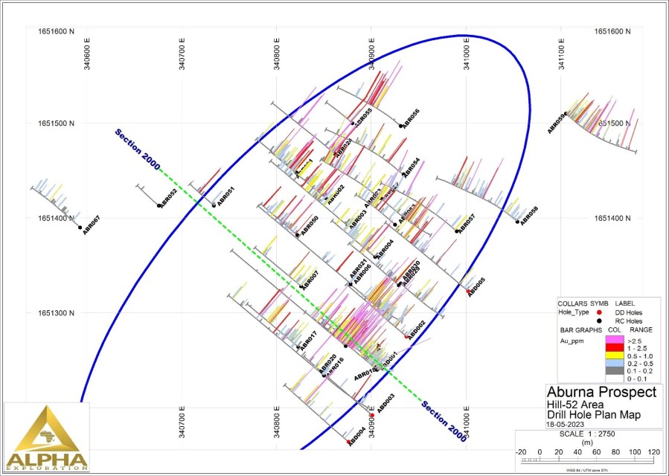Click the 120 value on the scale bar
The width and height of the screenshot is (669, 476).
[x=653, y=452]
